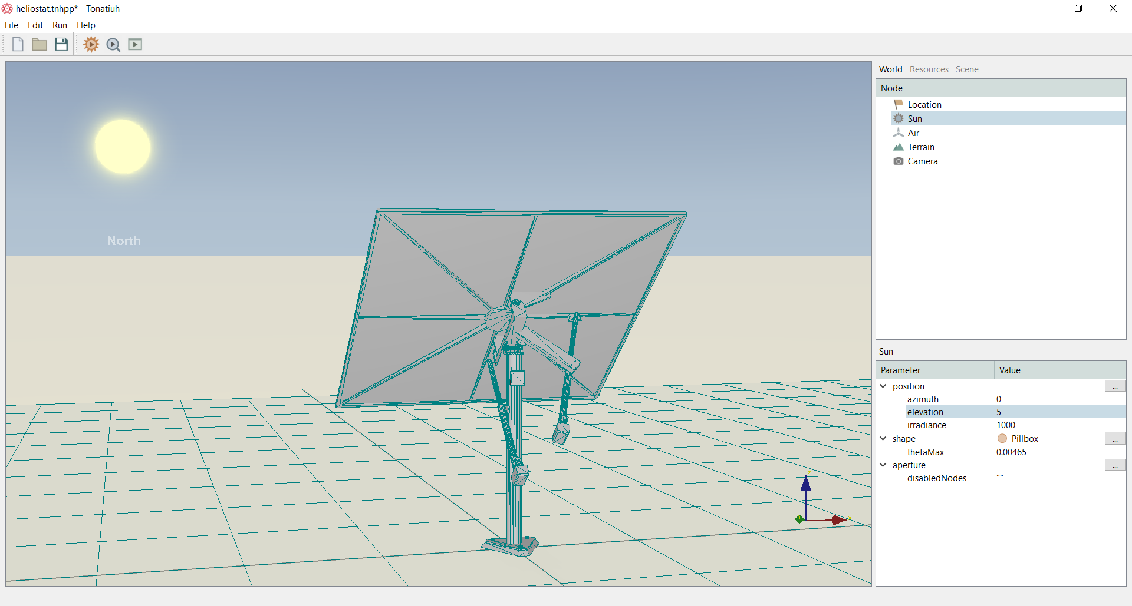
Task: Select the Air node
Action: pos(913,133)
